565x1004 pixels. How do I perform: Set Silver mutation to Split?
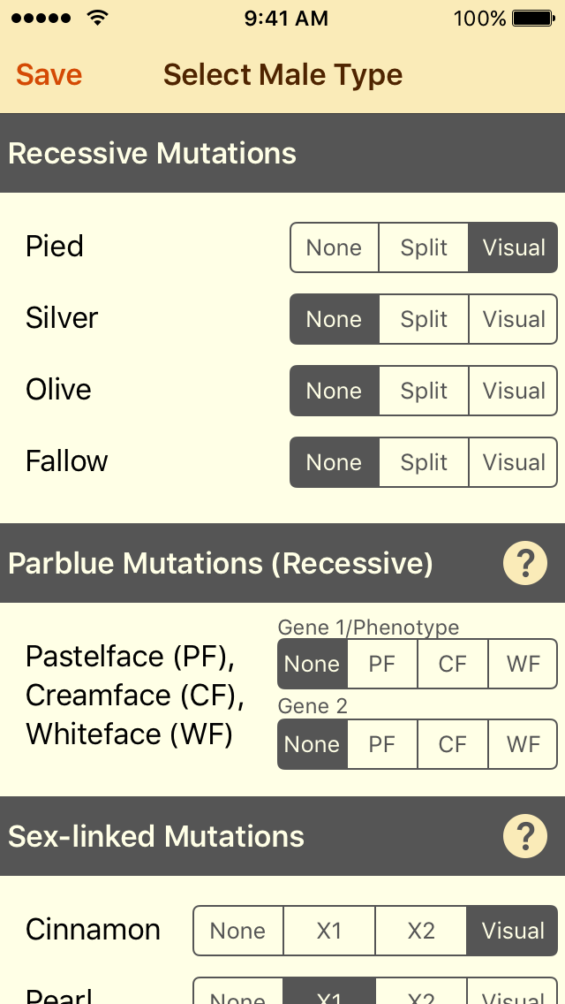(423, 319)
